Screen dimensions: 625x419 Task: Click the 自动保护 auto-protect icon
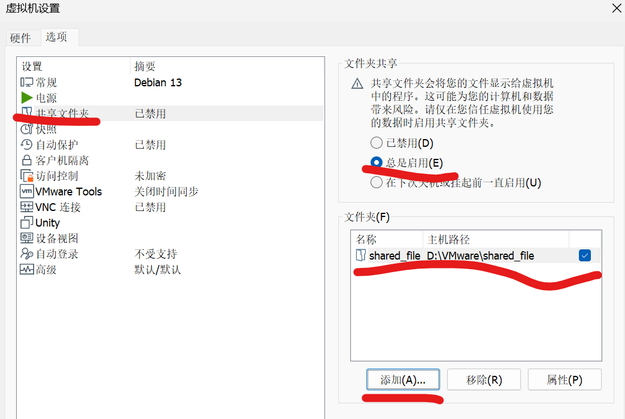[25, 144]
